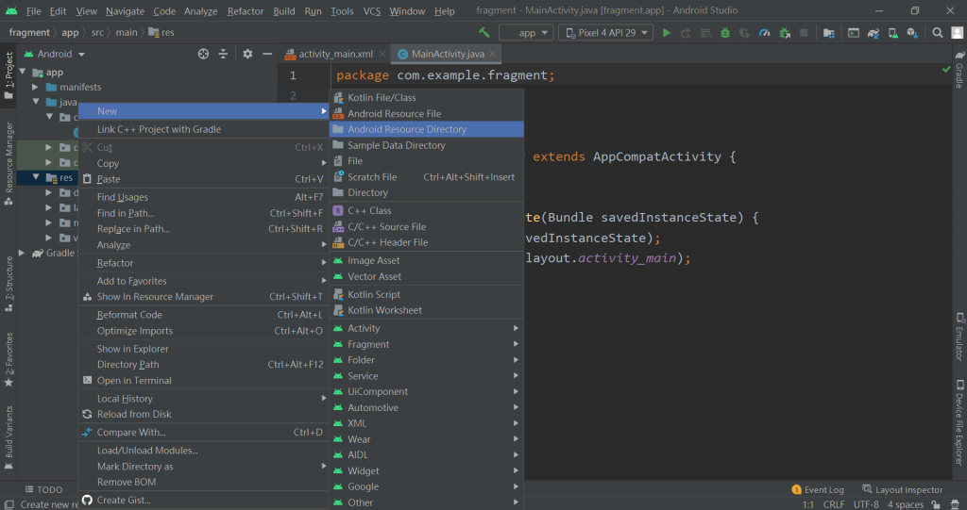Screen dimensions: 967x510
Task: Select Show In Resource Manager item
Action: click(x=204, y=297)
